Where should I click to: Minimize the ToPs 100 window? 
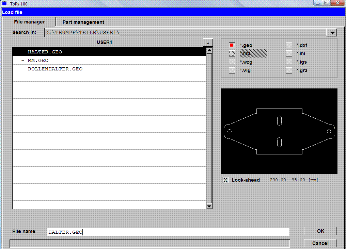coord(317,3)
